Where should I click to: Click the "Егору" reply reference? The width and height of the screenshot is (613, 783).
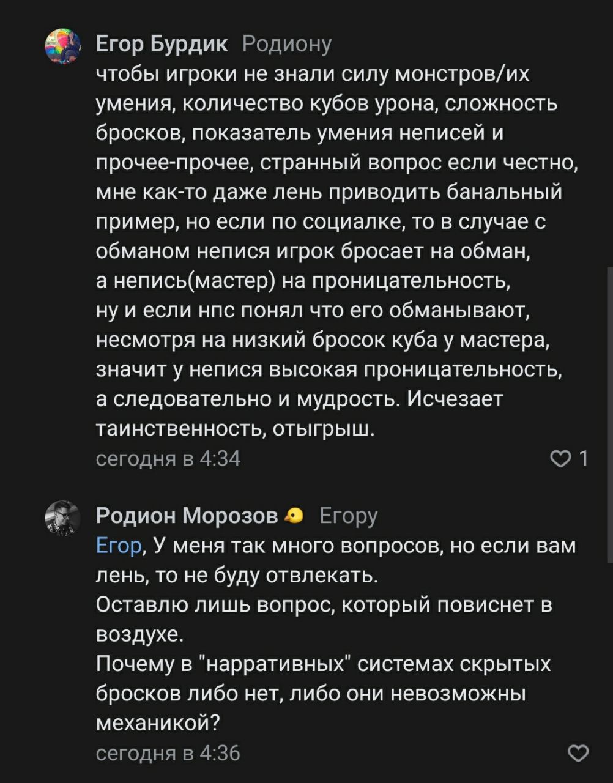349,516
